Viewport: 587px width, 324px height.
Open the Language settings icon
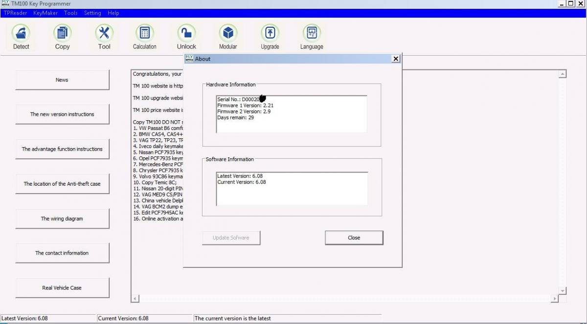[312, 33]
